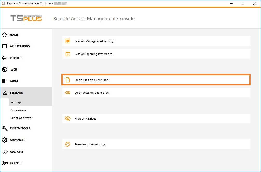Click the Web globe icon

pos(5,69)
